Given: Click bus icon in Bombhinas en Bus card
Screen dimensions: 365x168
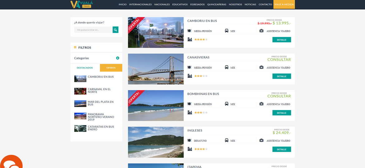Looking at the screenshot, I should 226,104.
